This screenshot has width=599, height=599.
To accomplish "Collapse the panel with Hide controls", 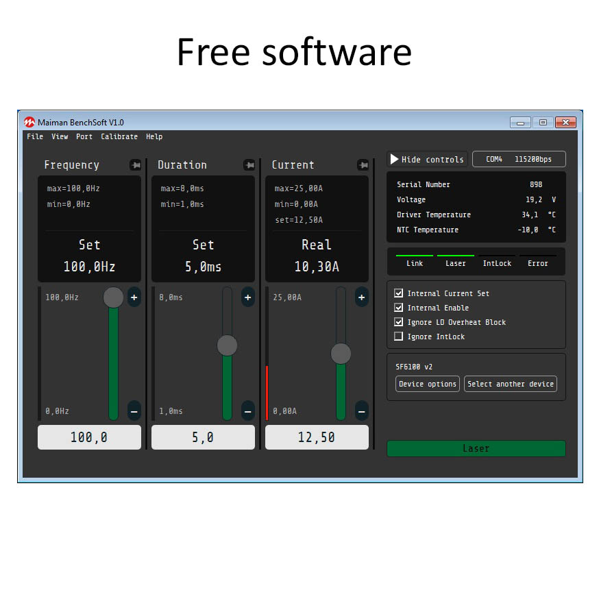I will click(x=427, y=159).
